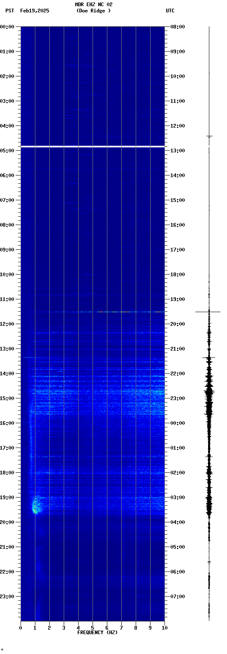This screenshot has height=654, width=227.
Task: Click the PST time label '20:00'
Action: pos(7,522)
